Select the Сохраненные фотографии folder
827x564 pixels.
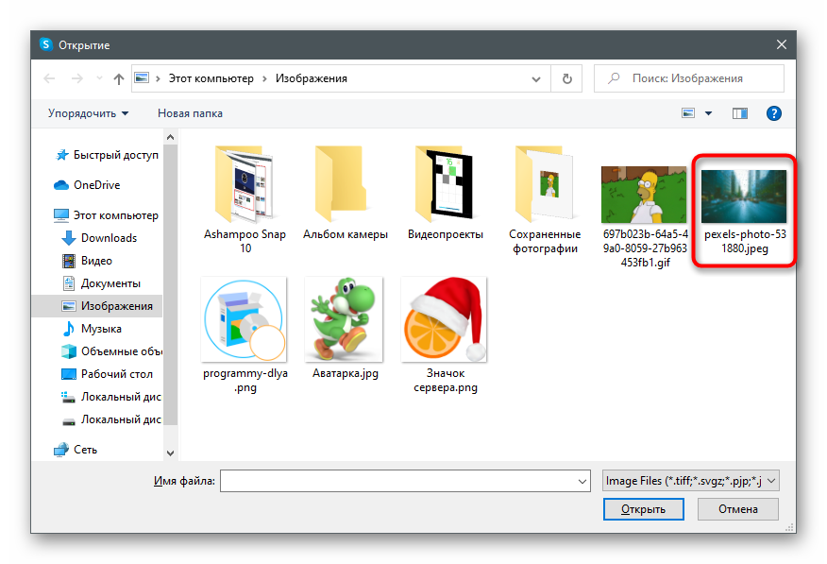545,199
